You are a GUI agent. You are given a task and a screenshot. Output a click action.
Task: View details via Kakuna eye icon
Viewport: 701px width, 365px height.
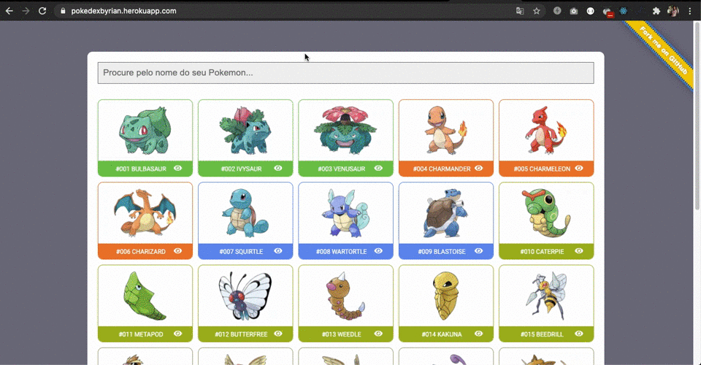(478, 334)
